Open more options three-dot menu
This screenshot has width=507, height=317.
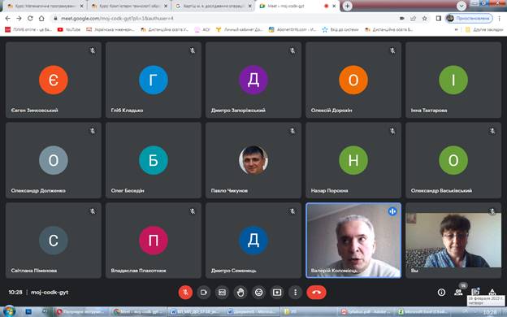(295, 293)
